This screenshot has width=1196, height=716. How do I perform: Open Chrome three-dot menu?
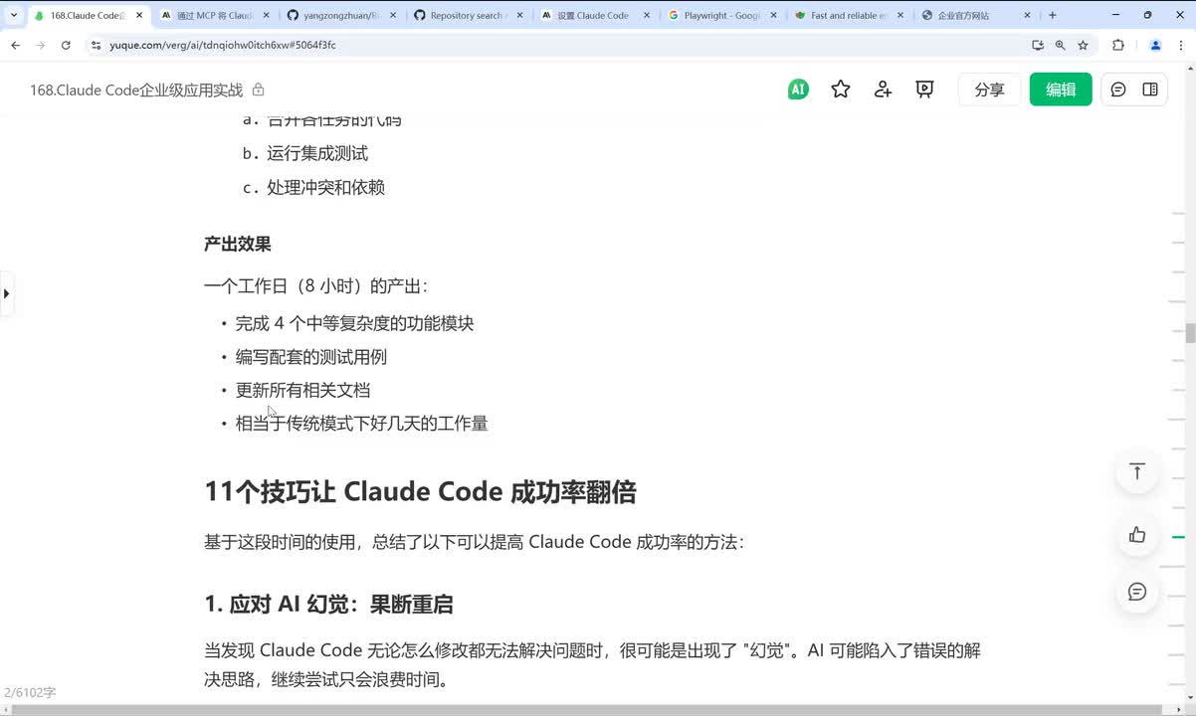(1181, 45)
